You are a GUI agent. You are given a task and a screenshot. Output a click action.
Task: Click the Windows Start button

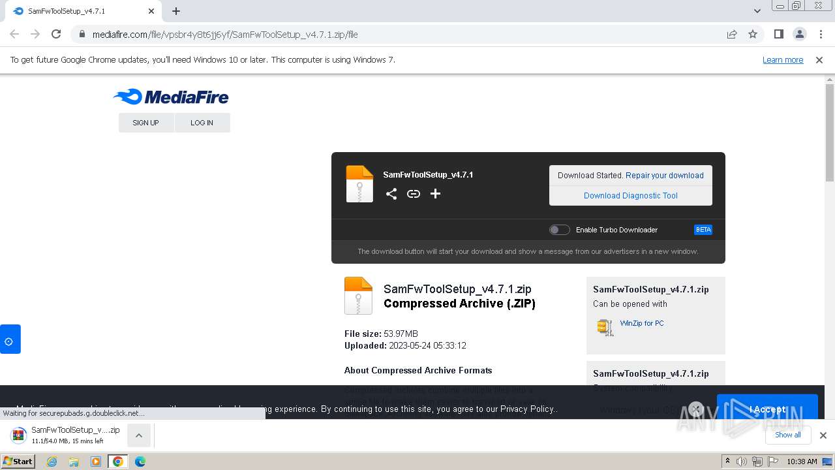(18, 462)
